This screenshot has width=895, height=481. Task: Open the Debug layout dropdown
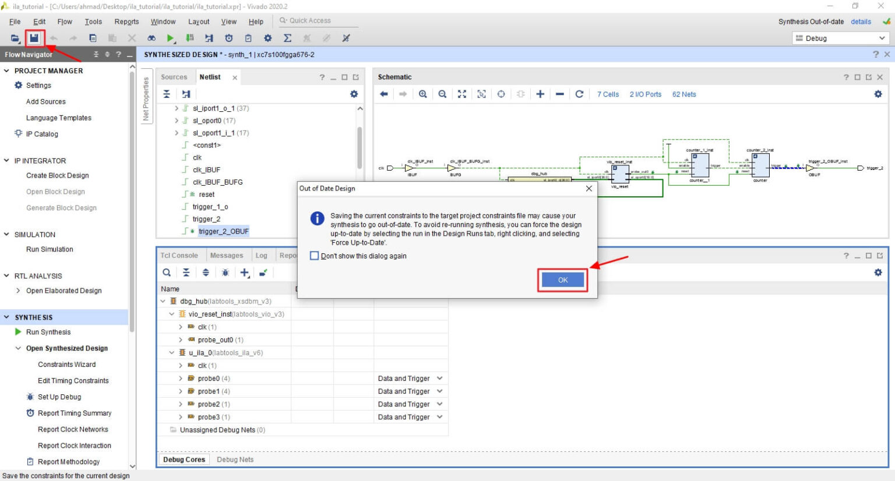[x=840, y=38]
